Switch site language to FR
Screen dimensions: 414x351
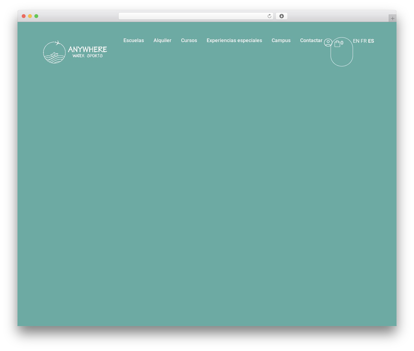(x=364, y=41)
